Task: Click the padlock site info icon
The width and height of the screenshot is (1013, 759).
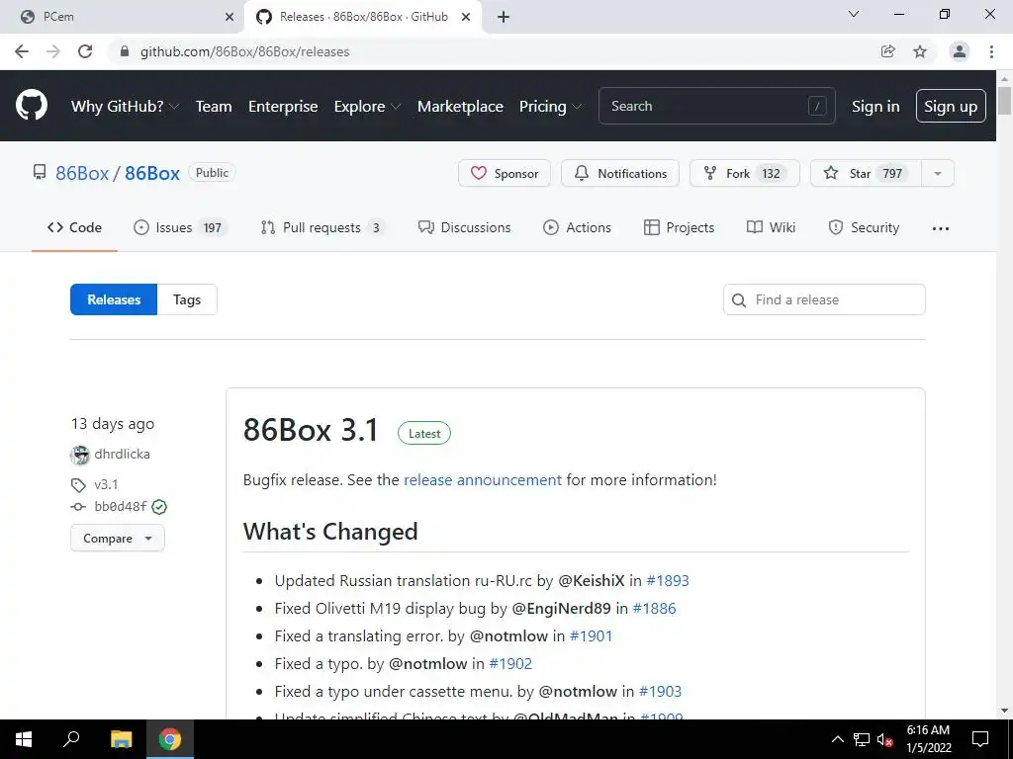Action: click(x=125, y=51)
